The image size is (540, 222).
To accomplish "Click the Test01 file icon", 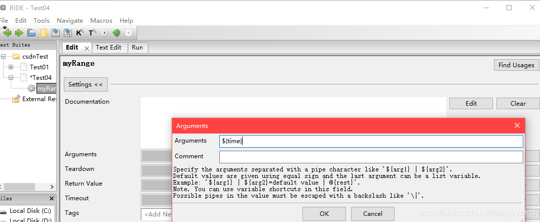I will coord(23,67).
